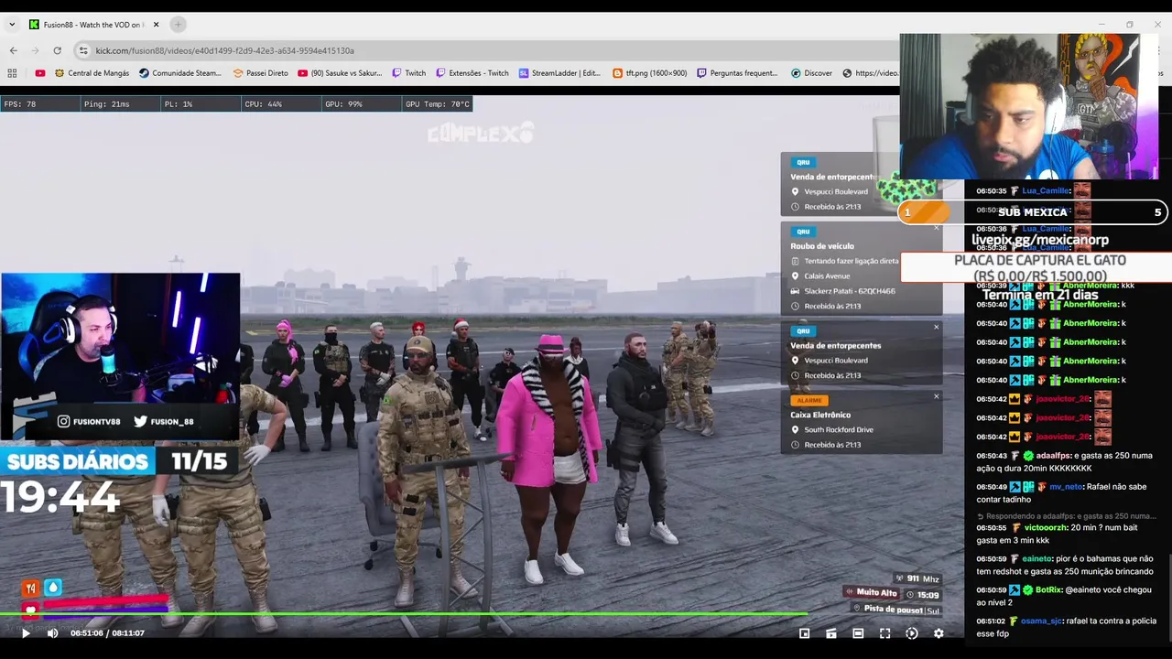Open the Twitch bookmark
Viewport: 1172px width, 659px height.
pos(409,73)
